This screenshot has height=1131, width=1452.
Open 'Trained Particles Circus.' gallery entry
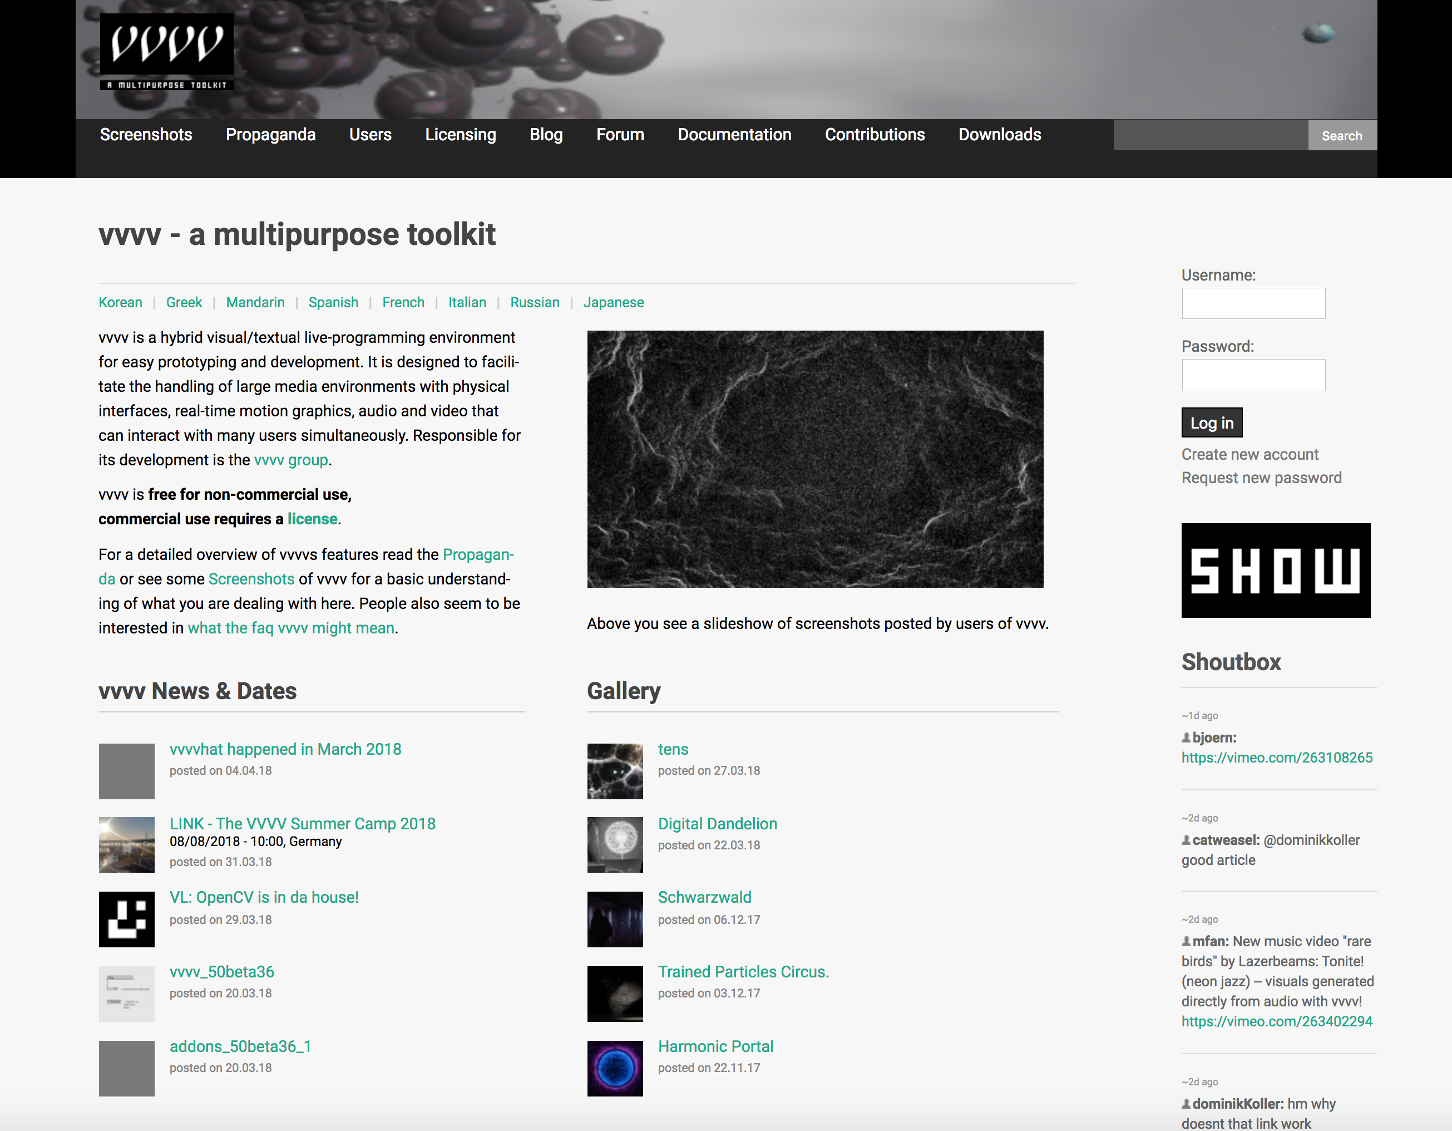[x=743, y=972]
